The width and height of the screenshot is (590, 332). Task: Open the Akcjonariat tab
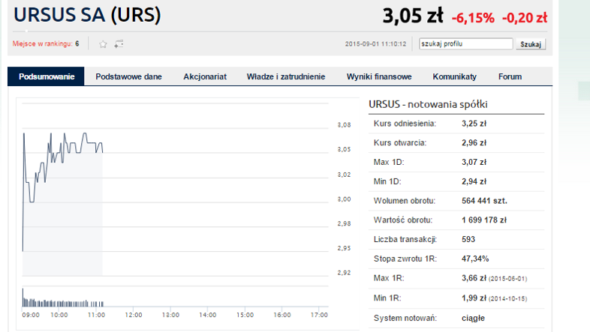click(x=205, y=76)
